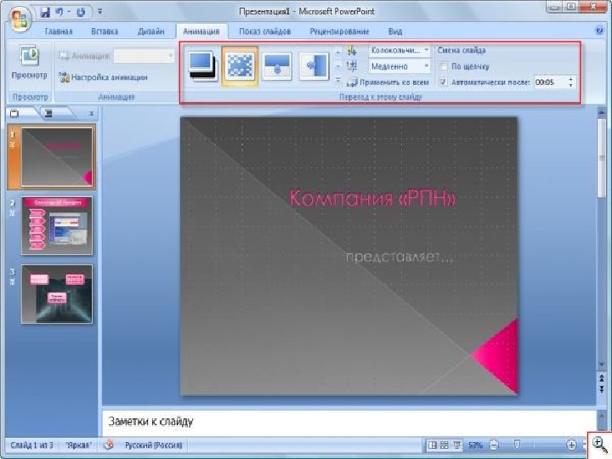This screenshot has width=612, height=459.
Task: Choose the transition with downward arrow
Action: [x=277, y=66]
